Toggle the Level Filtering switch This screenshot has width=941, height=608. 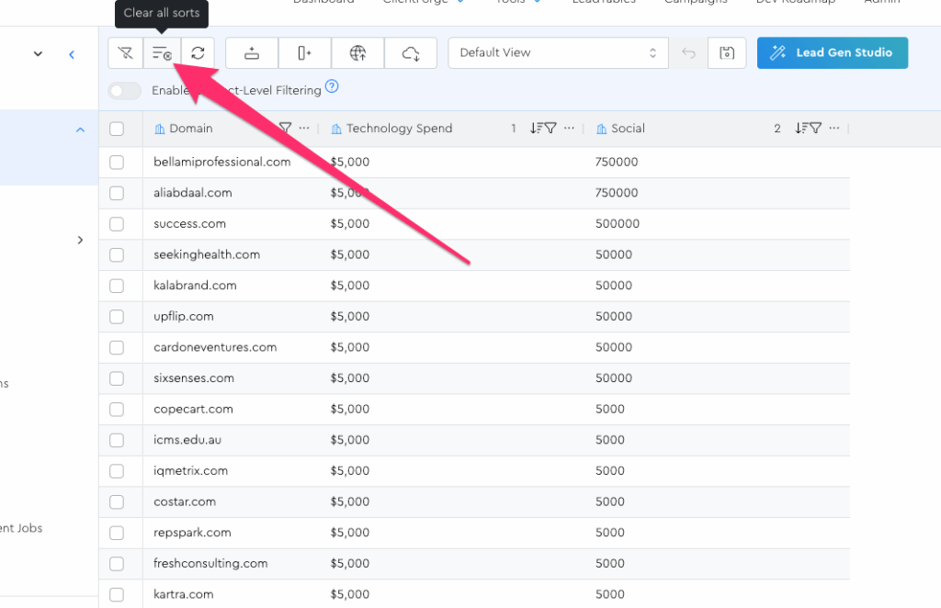click(x=125, y=90)
